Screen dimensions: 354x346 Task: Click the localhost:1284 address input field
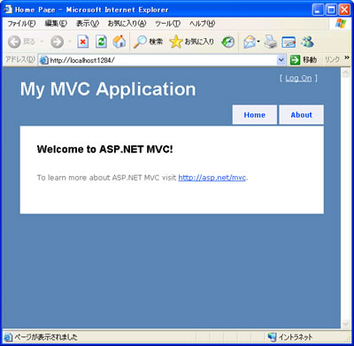pos(163,60)
